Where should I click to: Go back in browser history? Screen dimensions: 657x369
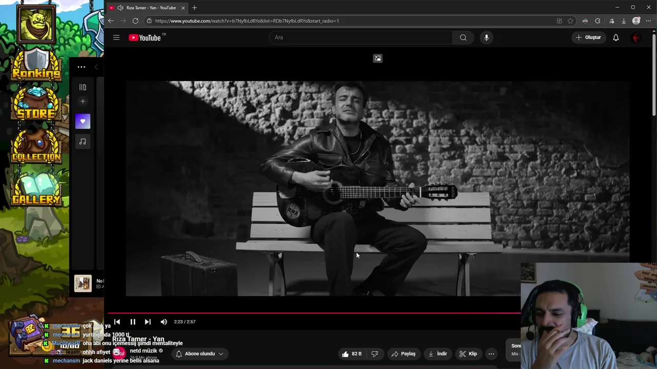point(111,21)
